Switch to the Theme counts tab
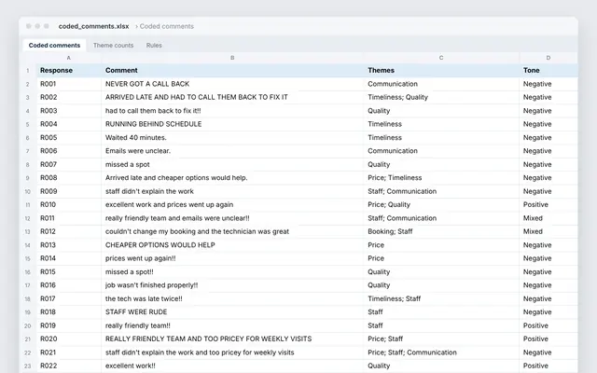The height and width of the screenshot is (373, 597). click(113, 46)
